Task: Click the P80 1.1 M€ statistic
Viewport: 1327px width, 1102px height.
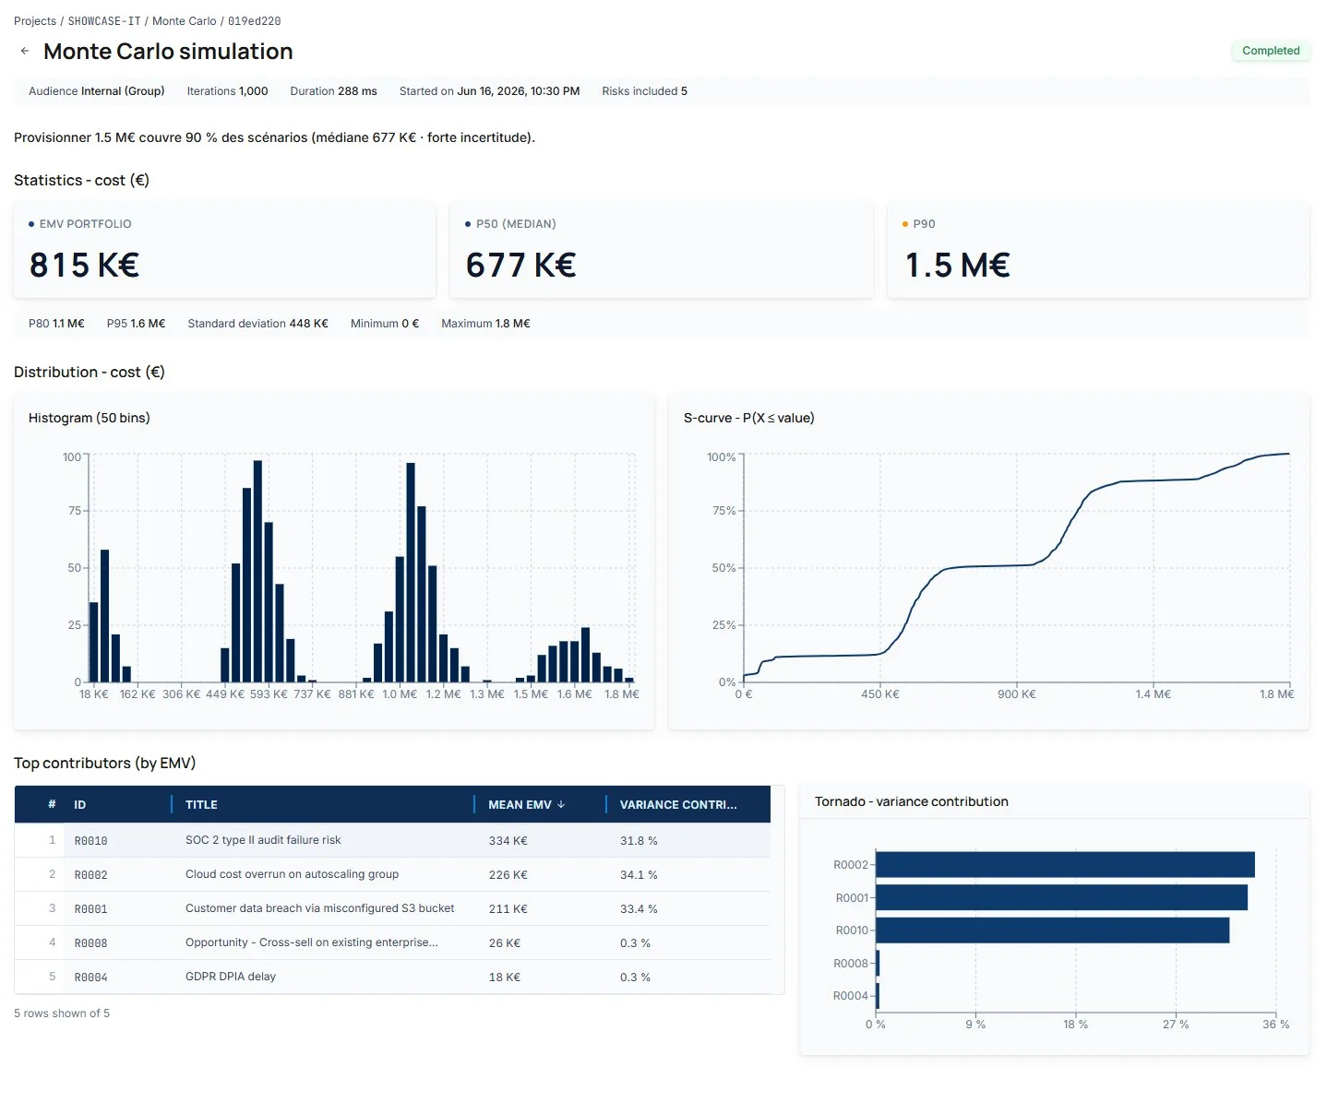Action: [56, 324]
